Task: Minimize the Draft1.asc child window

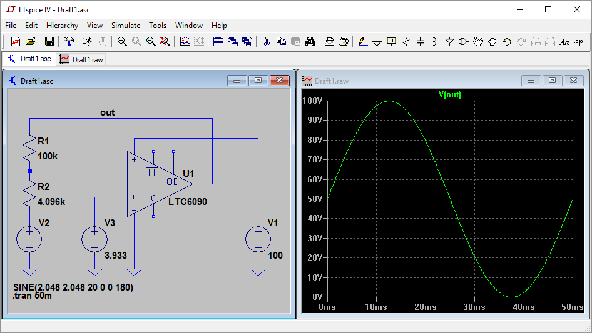Action: pos(237,81)
